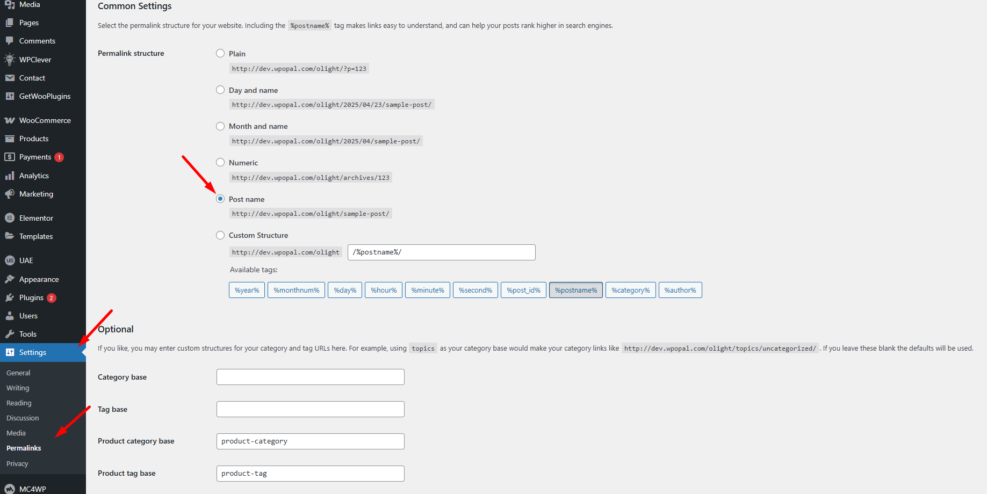Click the %year% available tag button

pyautogui.click(x=247, y=290)
